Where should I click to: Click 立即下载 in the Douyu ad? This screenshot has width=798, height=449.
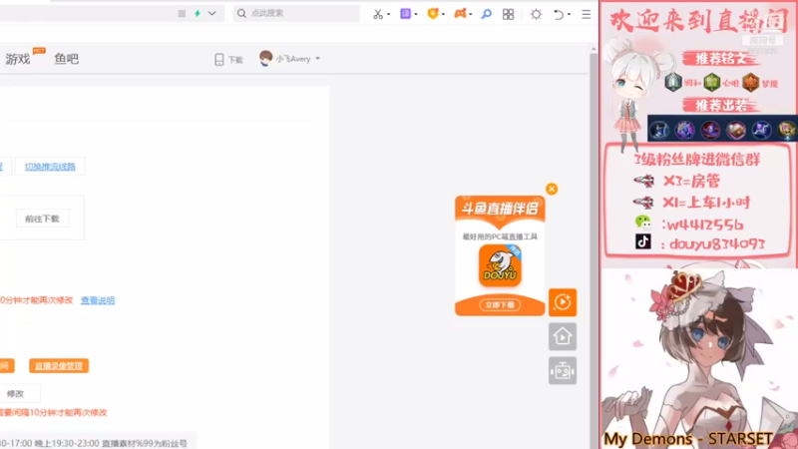(x=500, y=305)
